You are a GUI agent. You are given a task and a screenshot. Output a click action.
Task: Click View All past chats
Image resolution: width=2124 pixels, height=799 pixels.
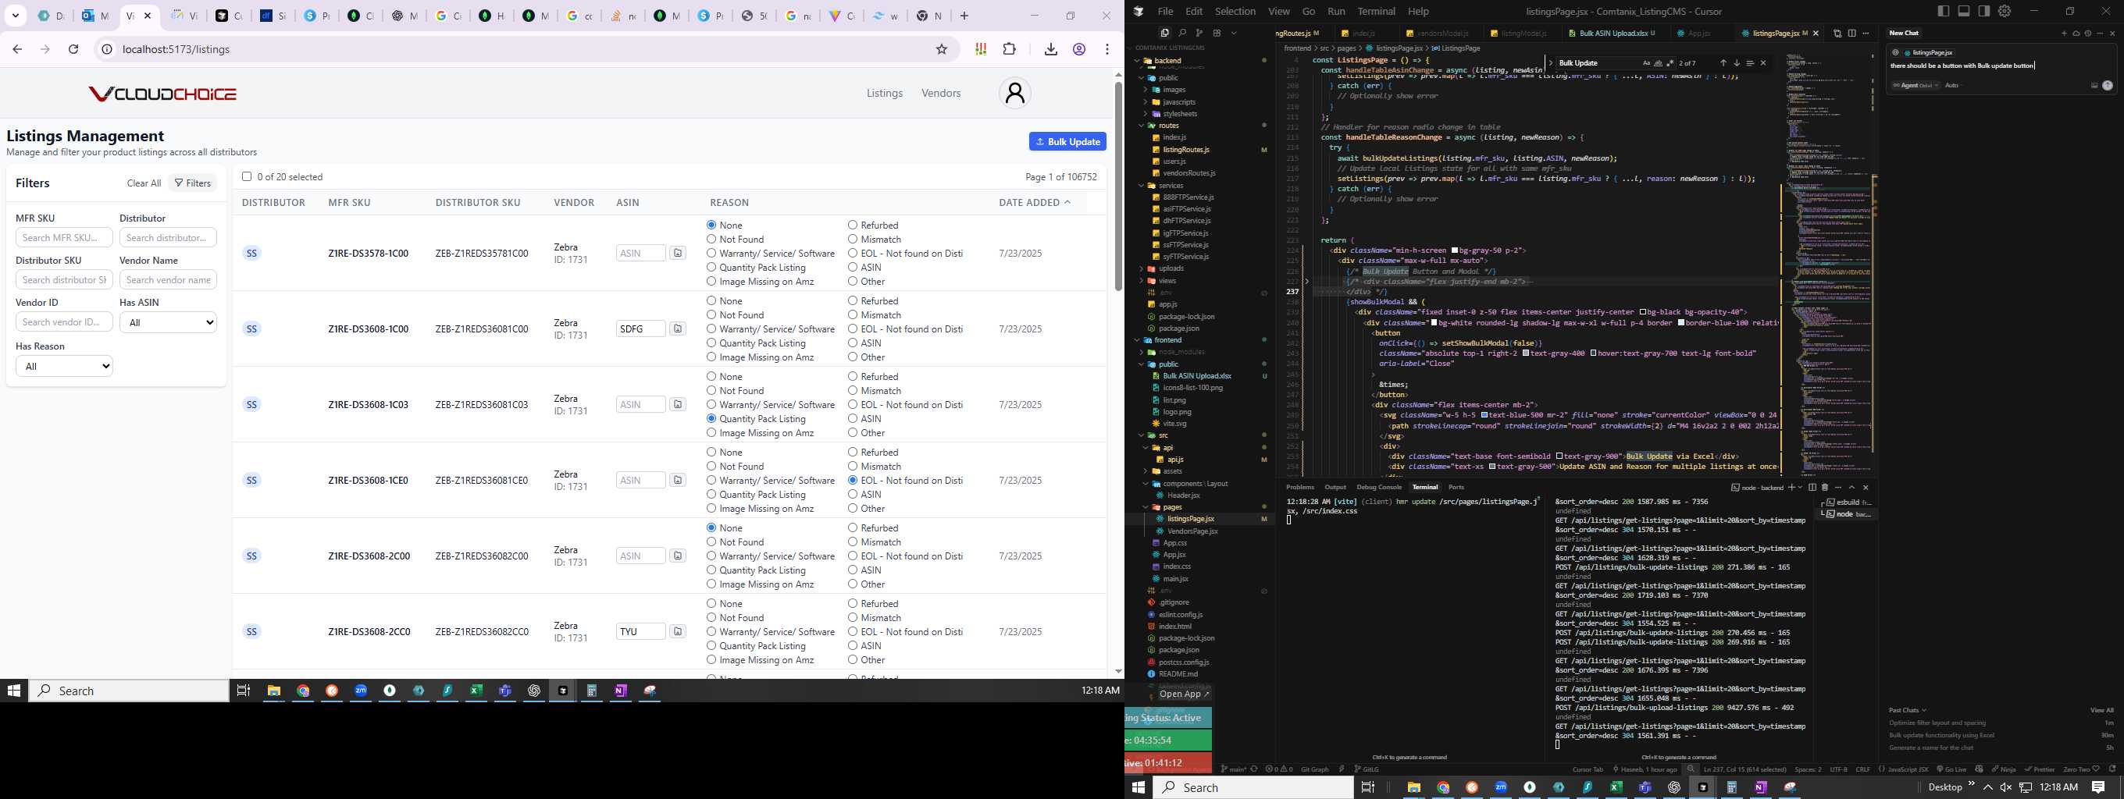[2101, 709]
